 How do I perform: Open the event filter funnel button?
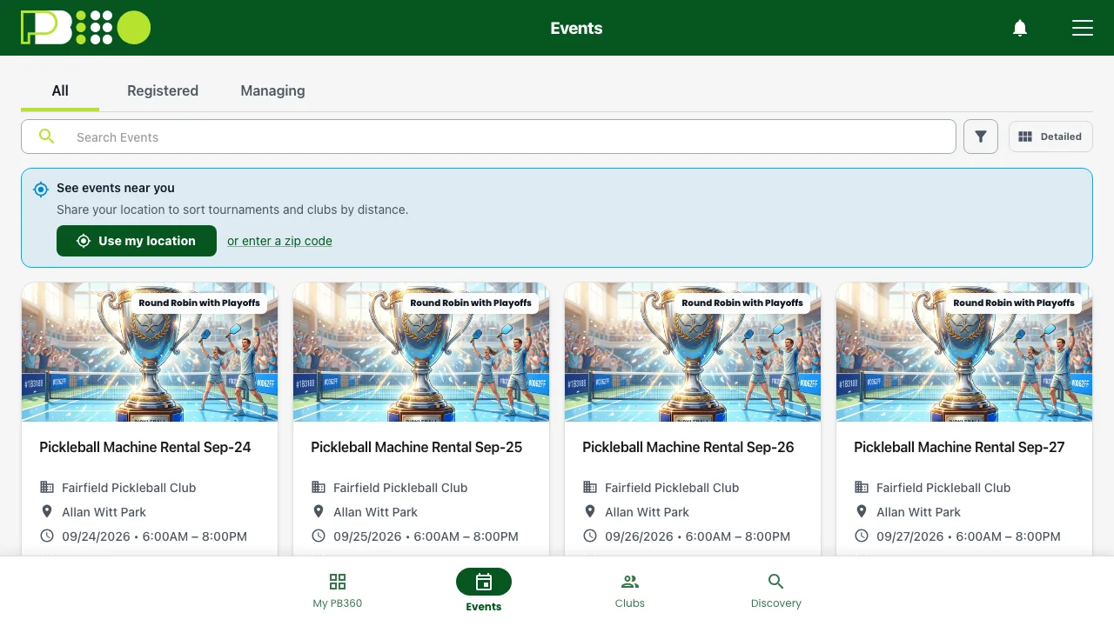coord(981,137)
